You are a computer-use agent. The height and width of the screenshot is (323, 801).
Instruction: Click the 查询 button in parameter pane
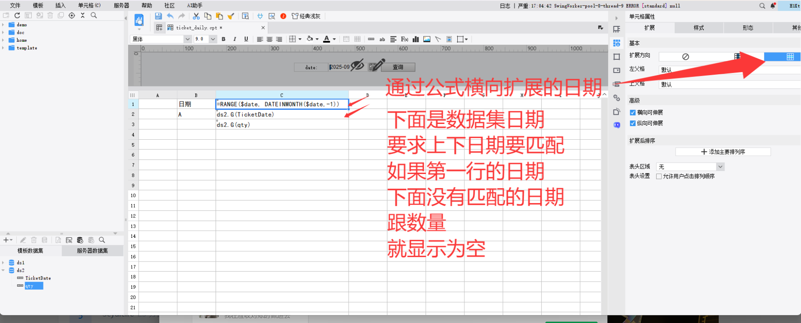coord(398,67)
